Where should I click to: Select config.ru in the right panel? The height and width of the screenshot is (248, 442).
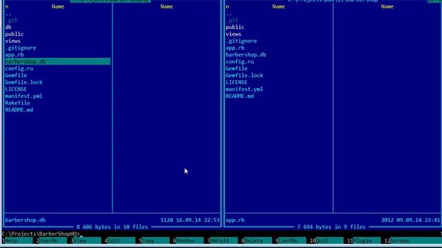click(240, 61)
